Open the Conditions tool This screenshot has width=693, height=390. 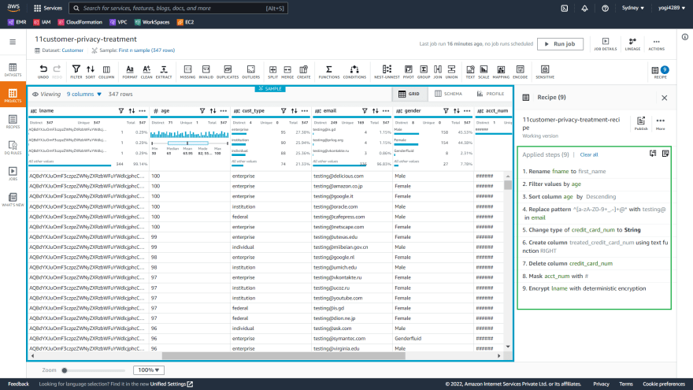(354, 72)
